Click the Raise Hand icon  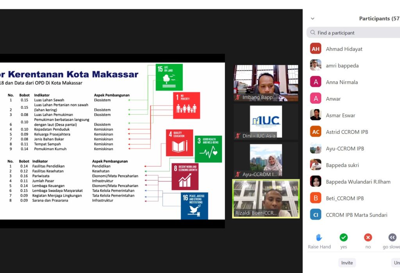[x=319, y=237]
